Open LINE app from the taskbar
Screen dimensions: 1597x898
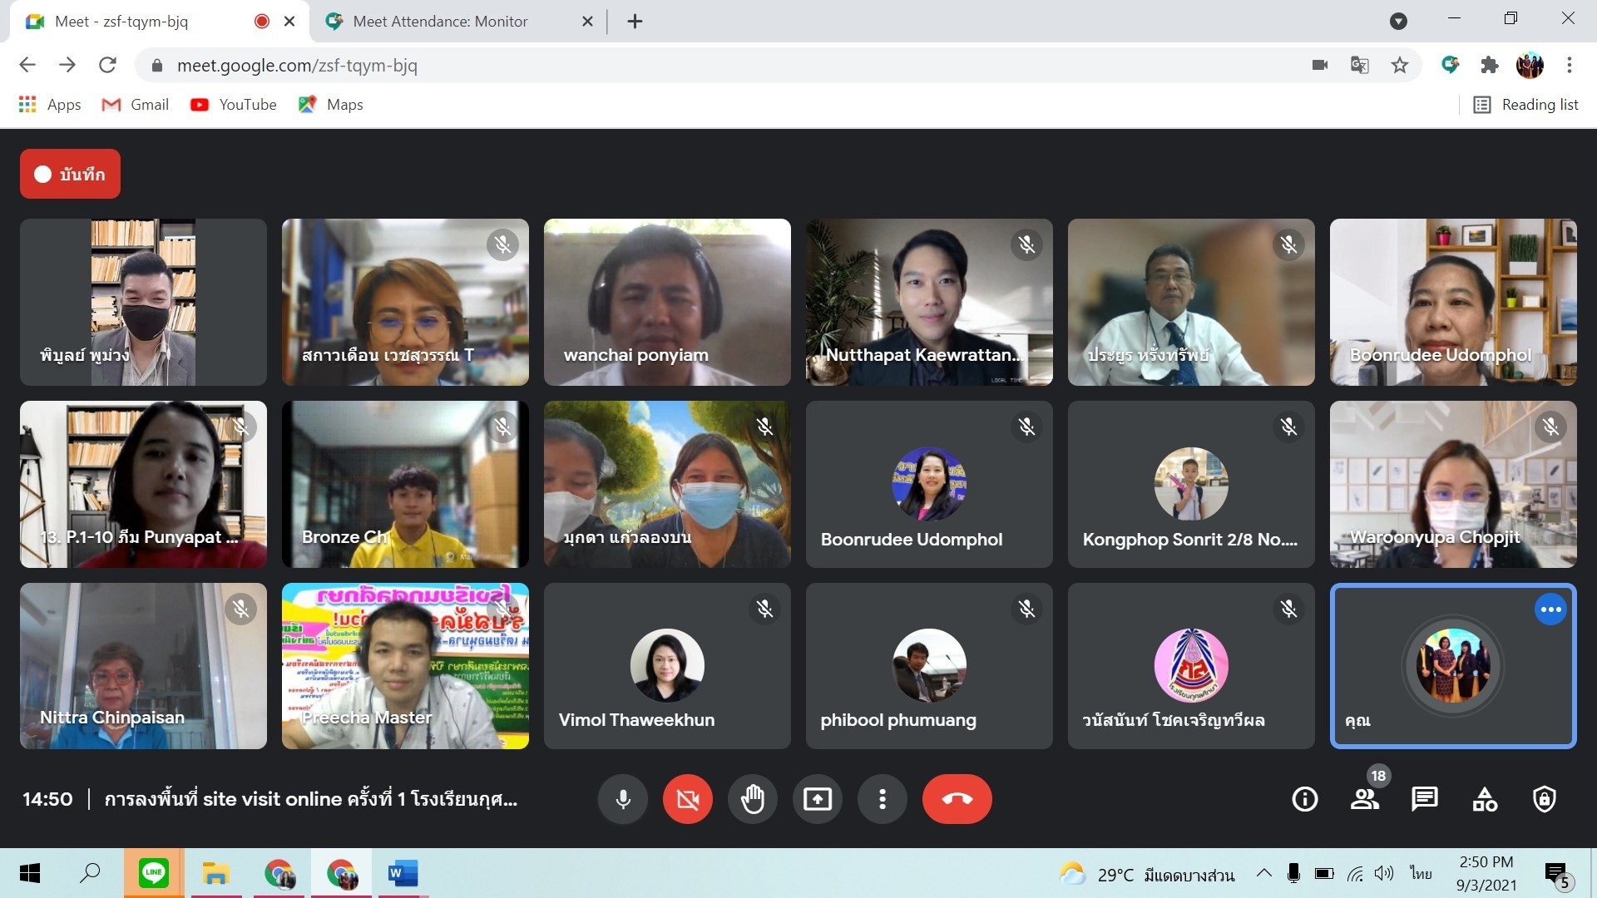pyautogui.click(x=154, y=873)
